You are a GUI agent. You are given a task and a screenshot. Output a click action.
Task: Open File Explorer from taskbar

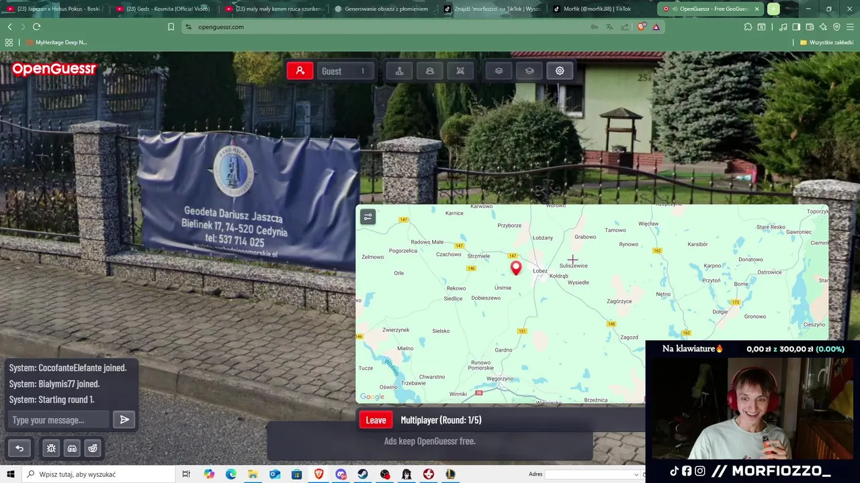coord(253,474)
